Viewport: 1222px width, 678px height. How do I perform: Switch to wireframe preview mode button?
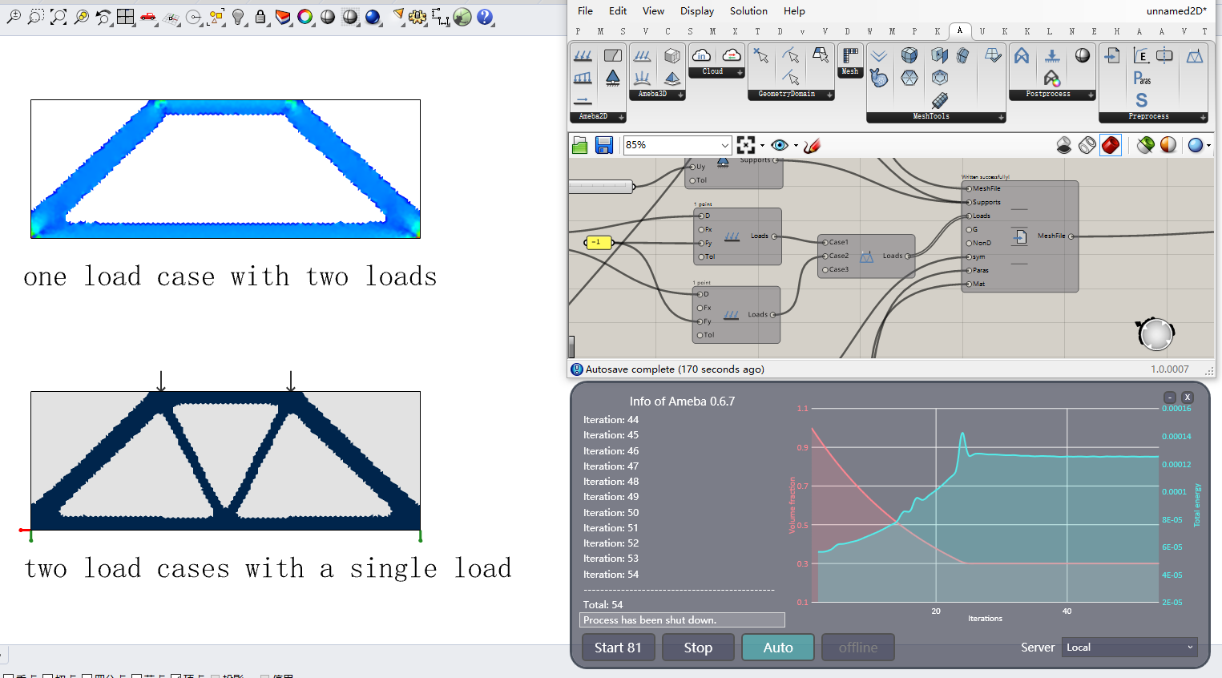tap(1087, 145)
